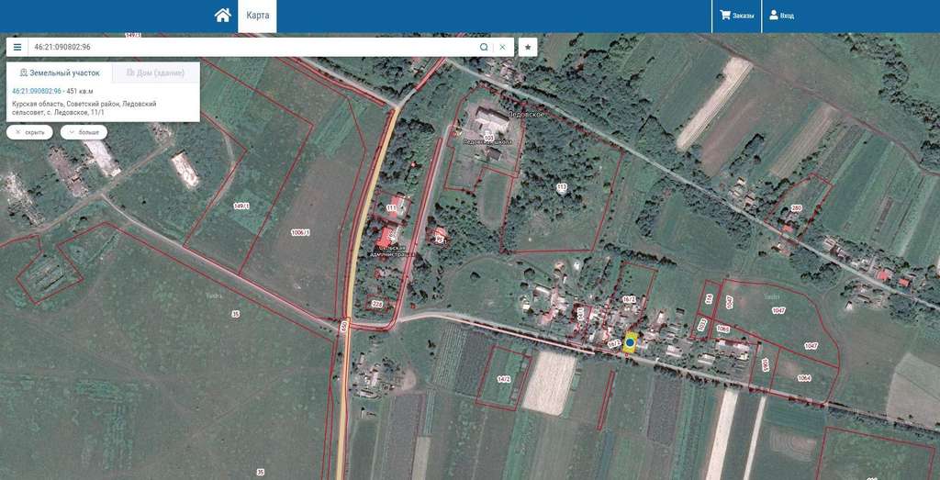The image size is (940, 480).
Task: Go to the home page icon
Action: click(x=222, y=16)
